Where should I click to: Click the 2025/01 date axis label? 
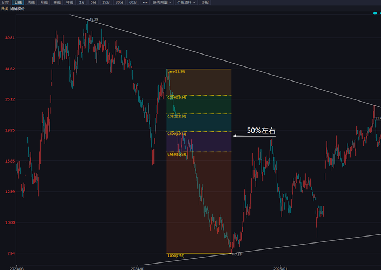280,268
